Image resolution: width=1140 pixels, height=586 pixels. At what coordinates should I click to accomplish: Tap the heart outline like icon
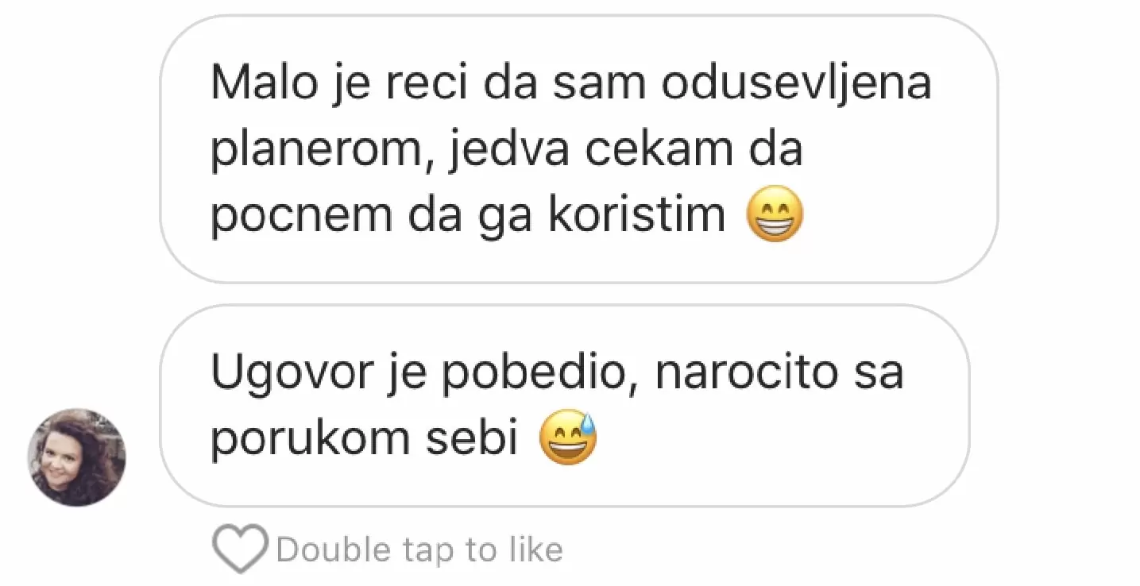[240, 549]
